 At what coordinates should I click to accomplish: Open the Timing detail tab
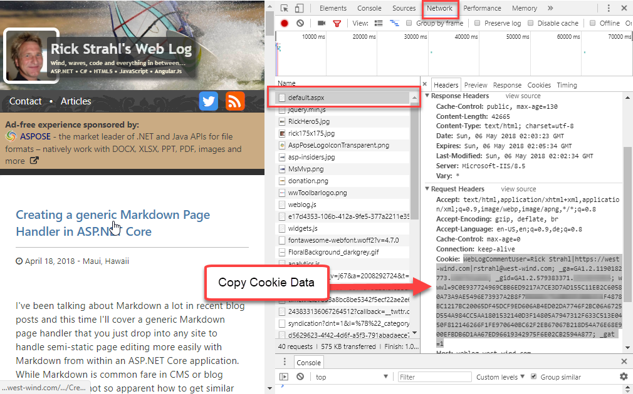coord(567,85)
